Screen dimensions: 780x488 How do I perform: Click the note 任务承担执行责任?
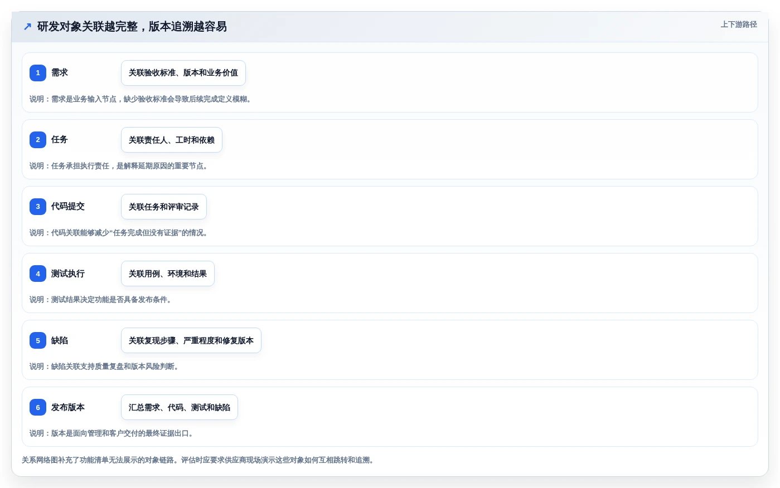pos(119,166)
